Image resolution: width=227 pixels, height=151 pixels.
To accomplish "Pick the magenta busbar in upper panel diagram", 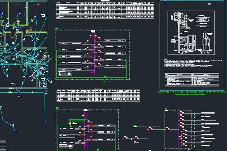I will pyautogui.click(x=93, y=54).
